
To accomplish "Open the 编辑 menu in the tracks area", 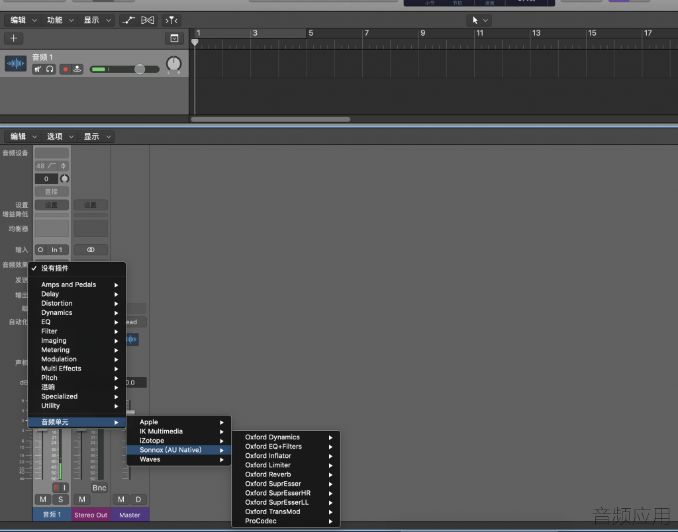I will pyautogui.click(x=23, y=21).
